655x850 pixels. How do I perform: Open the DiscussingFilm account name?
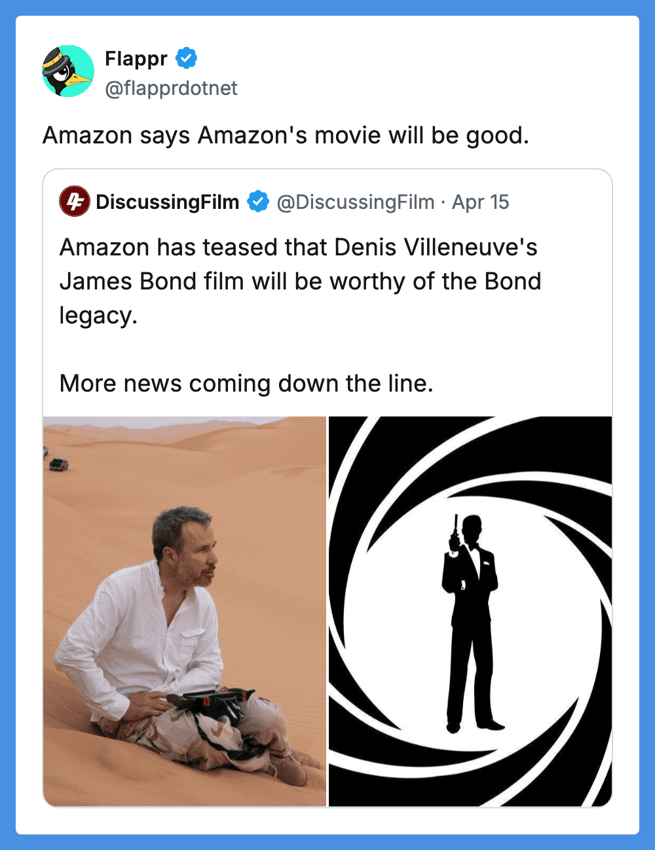pos(168,202)
